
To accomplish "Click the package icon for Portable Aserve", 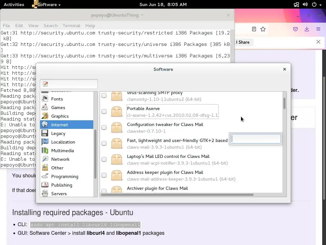I will (x=117, y=111).
